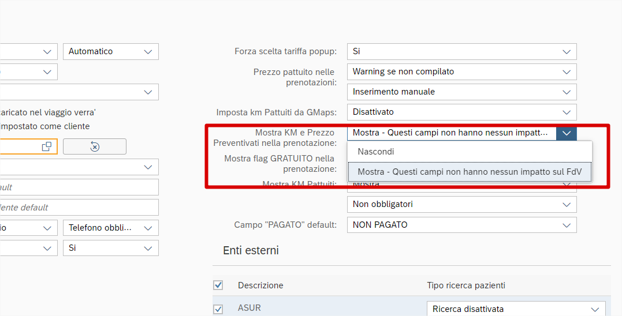The height and width of the screenshot is (316, 622).
Task: Click the 'Tipo ricerca pazienti' column header
Action: point(465,285)
